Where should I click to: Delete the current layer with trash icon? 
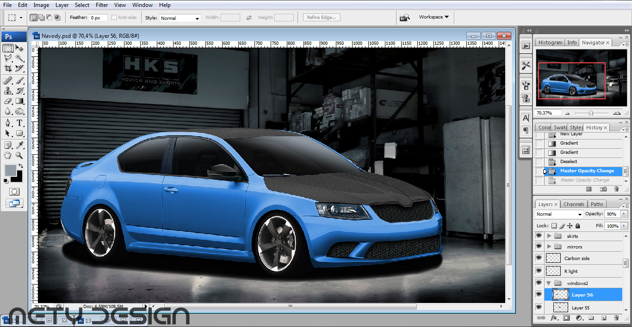coord(616,318)
